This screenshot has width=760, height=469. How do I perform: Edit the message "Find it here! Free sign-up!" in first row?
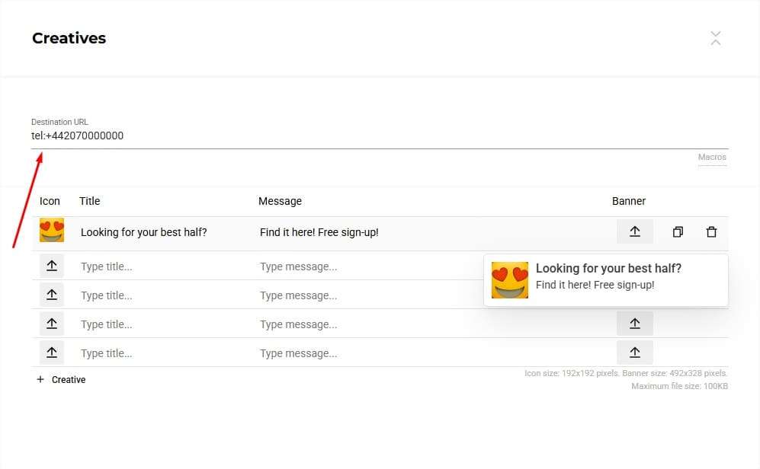(x=319, y=232)
